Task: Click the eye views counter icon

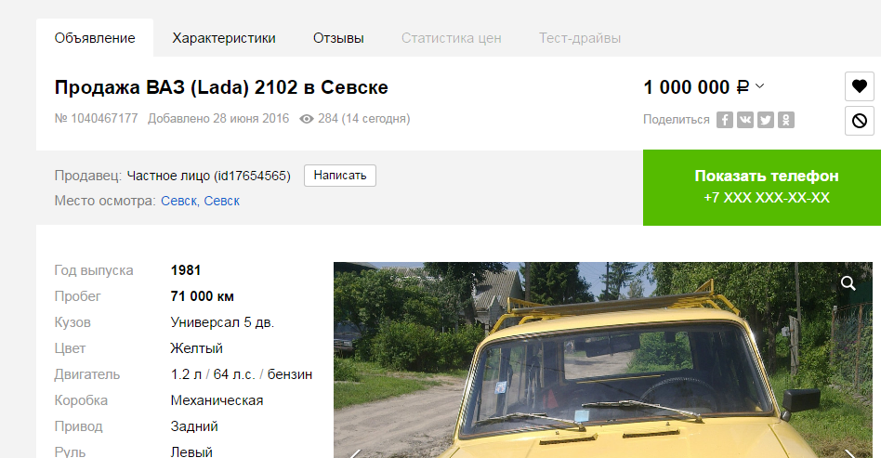Action: coord(307,119)
